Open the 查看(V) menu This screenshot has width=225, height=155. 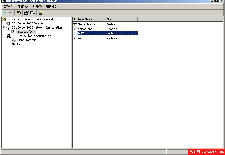[37, 6]
